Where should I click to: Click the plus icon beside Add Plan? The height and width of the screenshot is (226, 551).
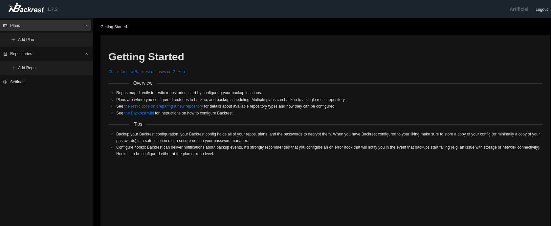(x=13, y=40)
